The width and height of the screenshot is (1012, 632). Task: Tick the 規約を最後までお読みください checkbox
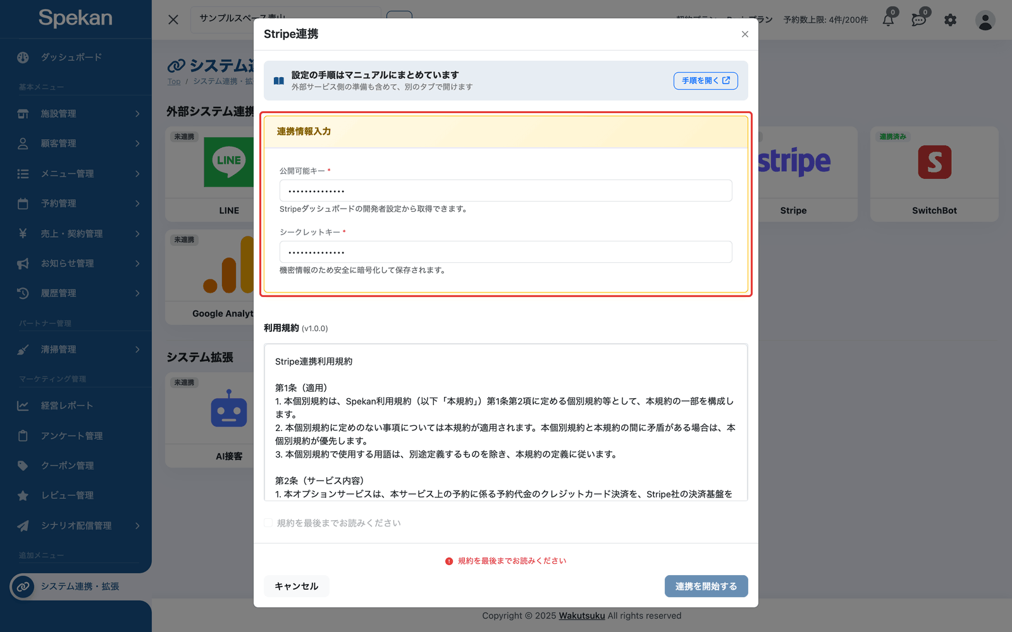268,523
